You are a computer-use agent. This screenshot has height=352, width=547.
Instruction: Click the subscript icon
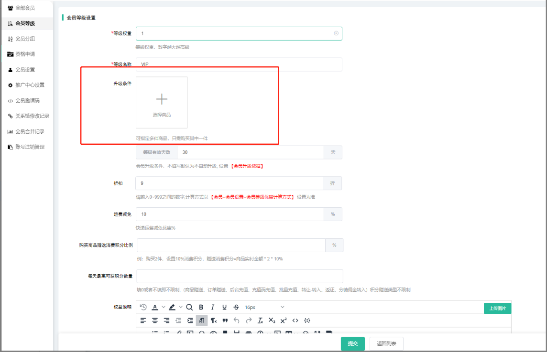coord(272,320)
